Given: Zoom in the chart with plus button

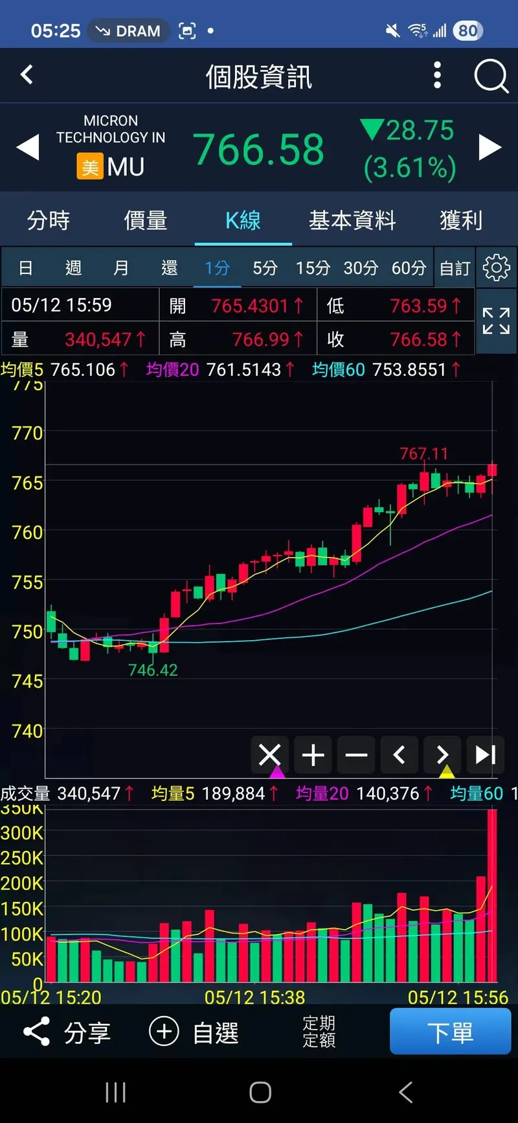Looking at the screenshot, I should 313,755.
